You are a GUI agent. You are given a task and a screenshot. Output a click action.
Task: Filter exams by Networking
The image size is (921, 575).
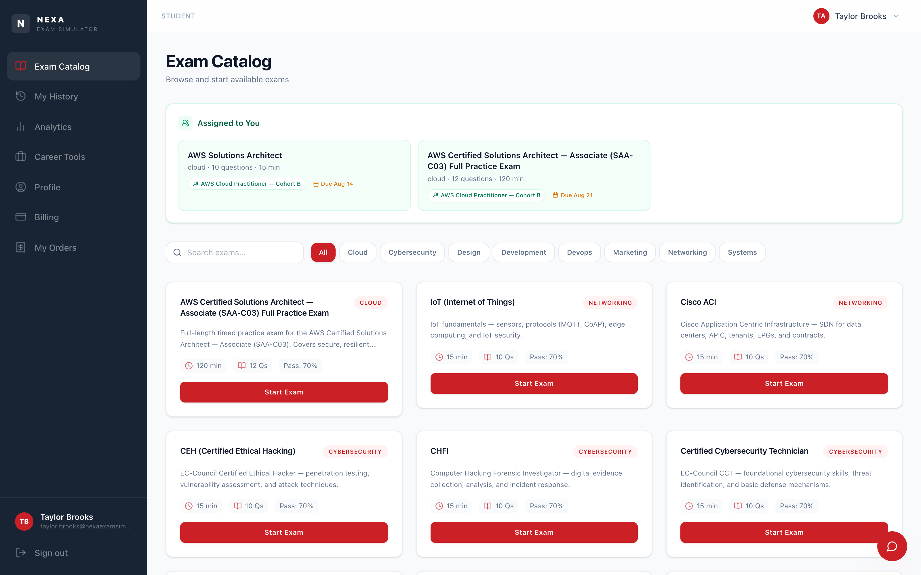click(x=687, y=252)
